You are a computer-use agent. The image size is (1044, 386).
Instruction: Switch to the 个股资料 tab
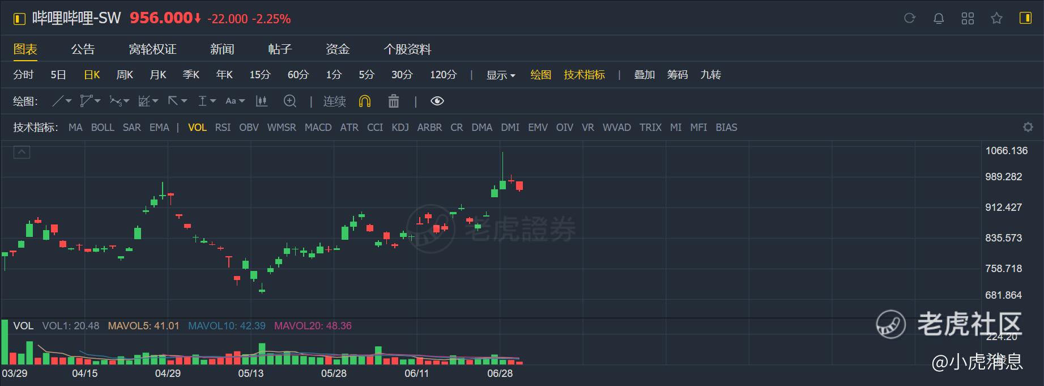pyautogui.click(x=407, y=49)
